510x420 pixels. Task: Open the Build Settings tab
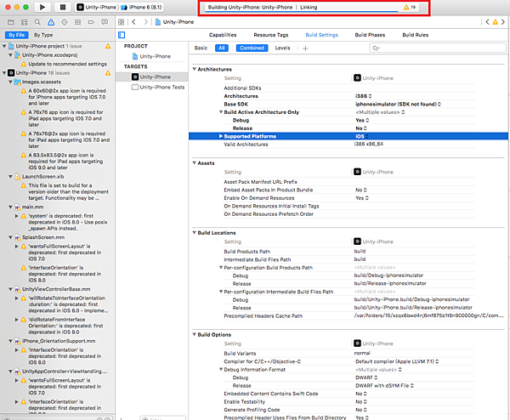point(321,35)
